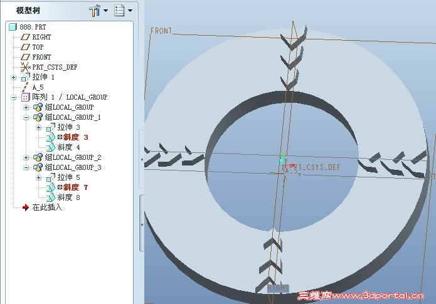
Task: Click the FRONT plane tag in viewport
Action: click(x=161, y=31)
